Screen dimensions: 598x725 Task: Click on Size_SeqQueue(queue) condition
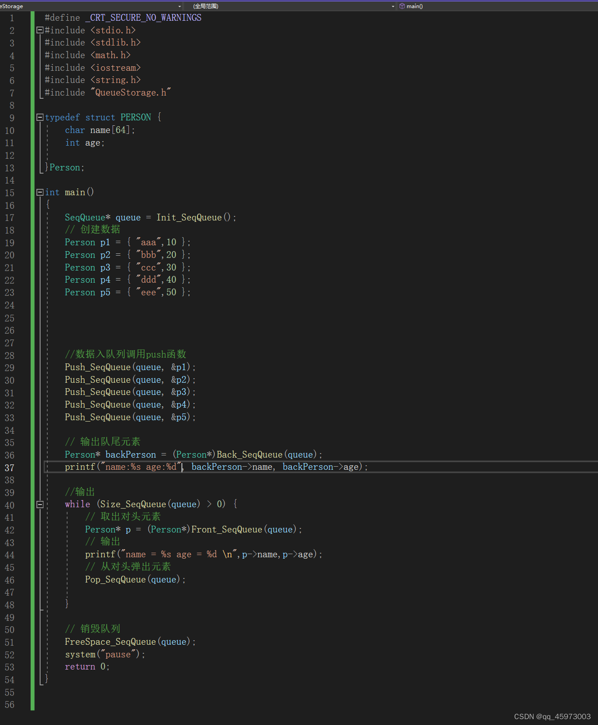[x=150, y=504]
